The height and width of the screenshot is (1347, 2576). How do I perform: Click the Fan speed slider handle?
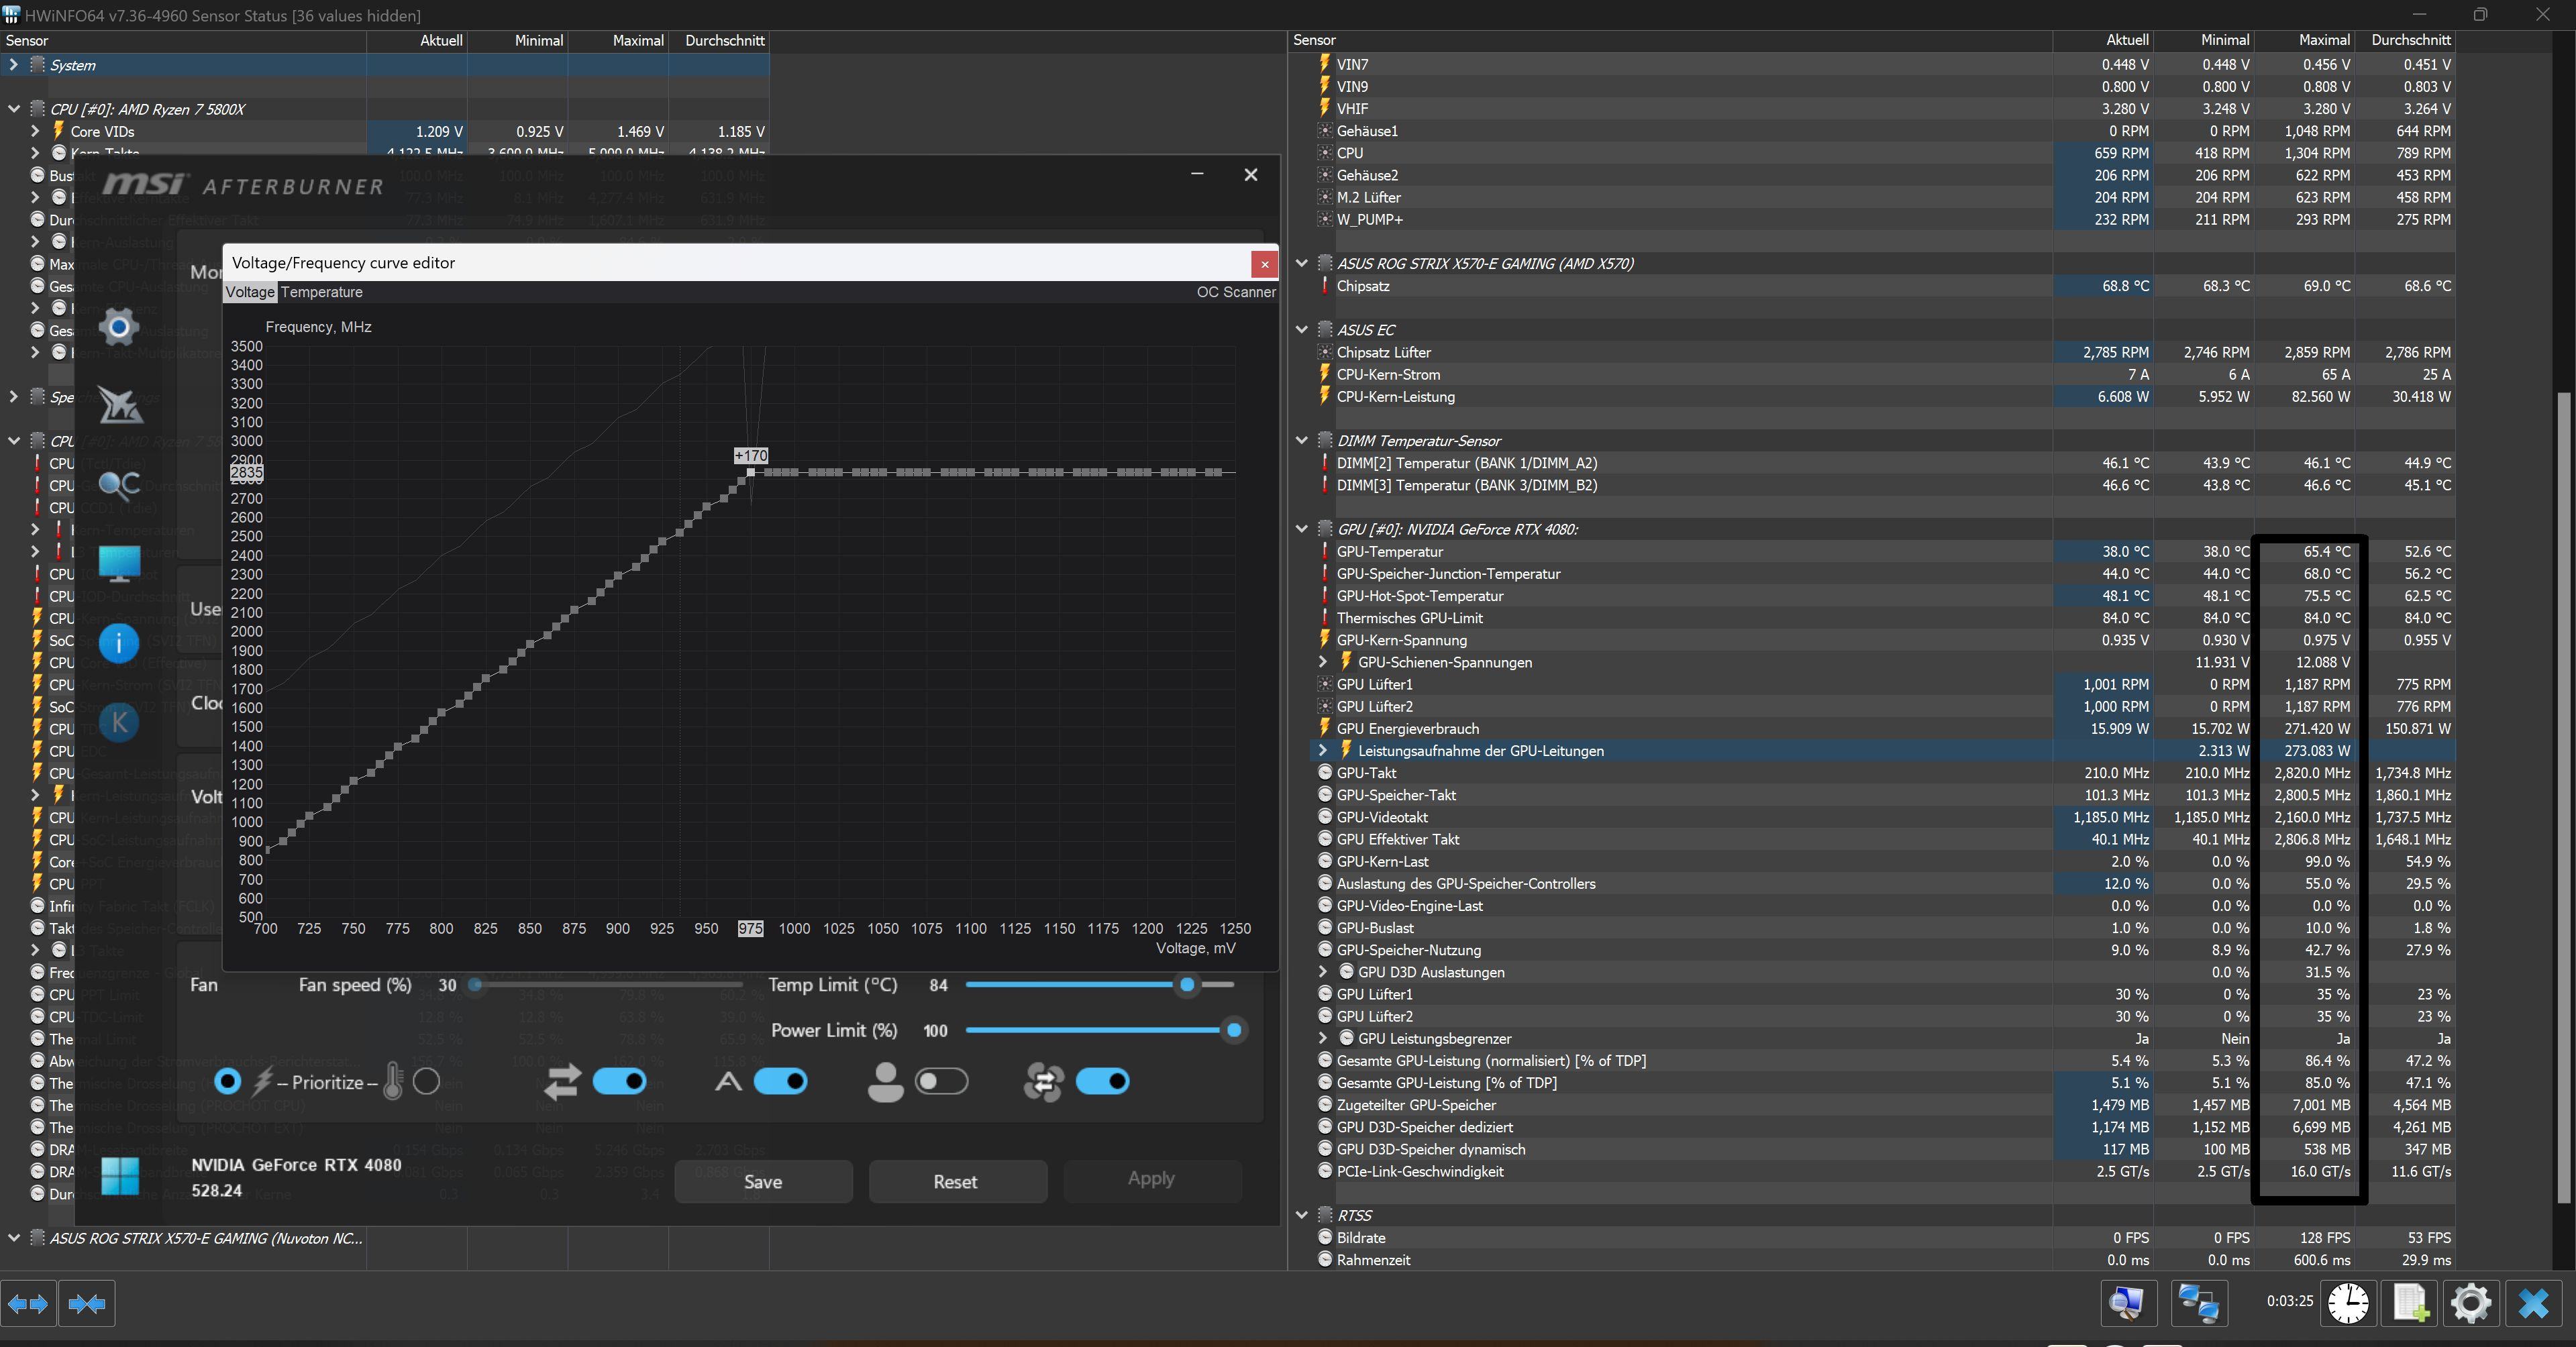(476, 985)
